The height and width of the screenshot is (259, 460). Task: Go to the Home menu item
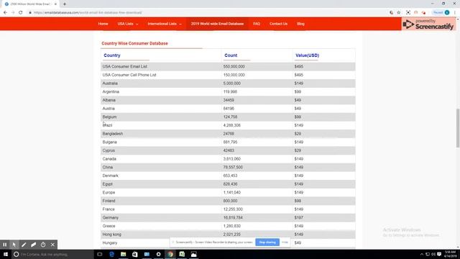tap(103, 24)
